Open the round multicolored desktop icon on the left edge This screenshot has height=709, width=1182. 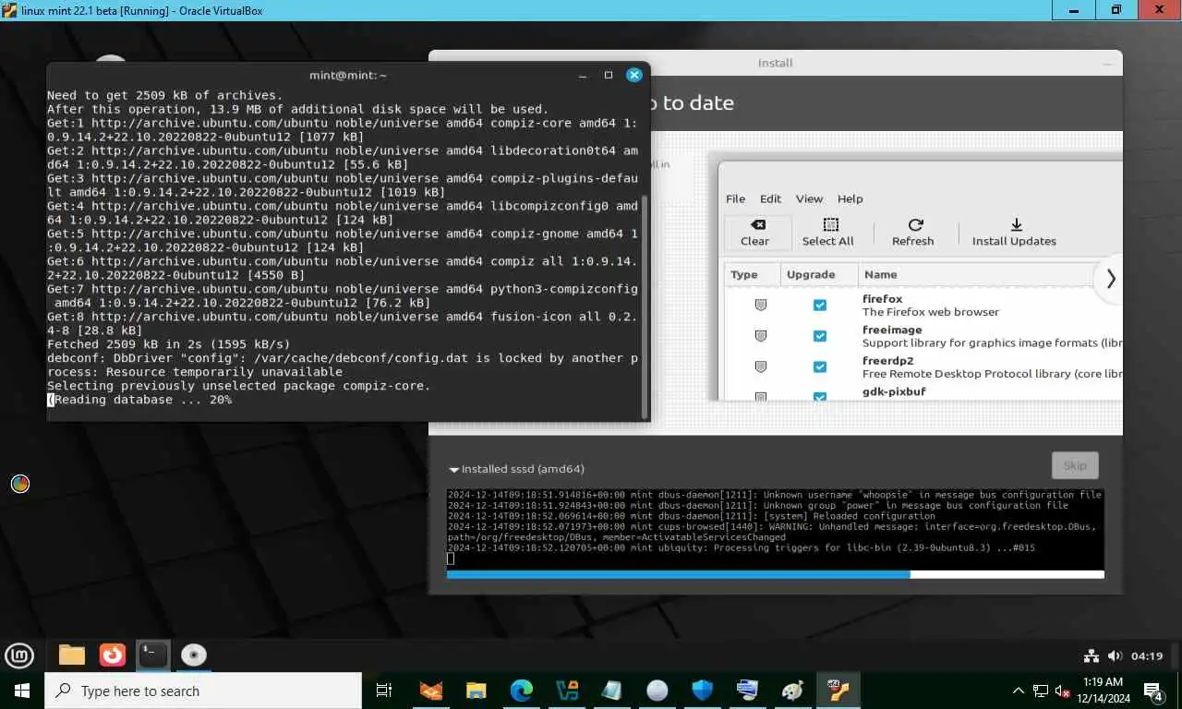20,483
